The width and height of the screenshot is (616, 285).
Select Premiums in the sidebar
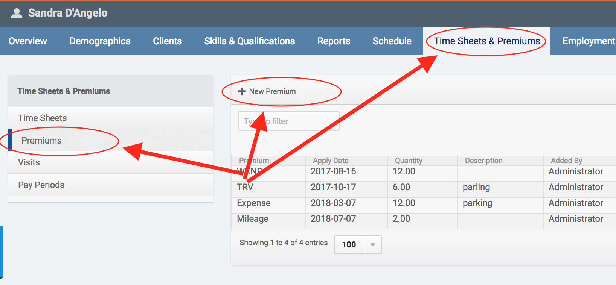pos(41,141)
